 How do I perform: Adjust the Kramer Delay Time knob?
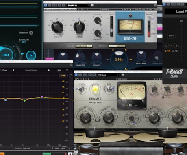pos(154,90)
